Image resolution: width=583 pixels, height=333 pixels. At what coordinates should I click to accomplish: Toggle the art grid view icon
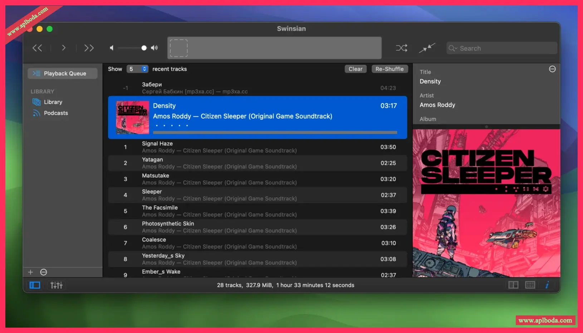[x=530, y=285]
